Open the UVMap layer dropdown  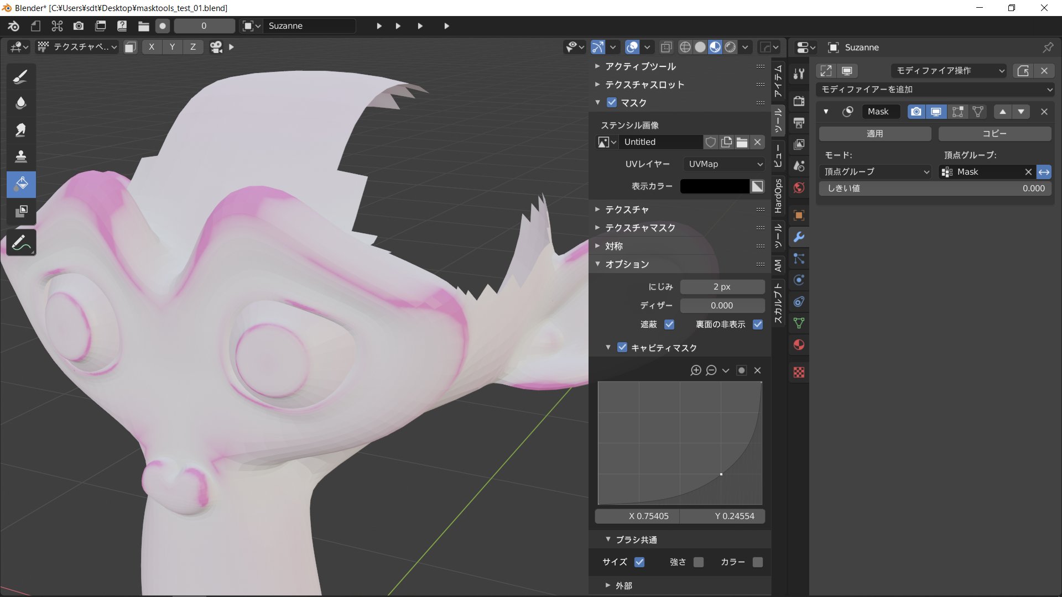[x=724, y=164]
